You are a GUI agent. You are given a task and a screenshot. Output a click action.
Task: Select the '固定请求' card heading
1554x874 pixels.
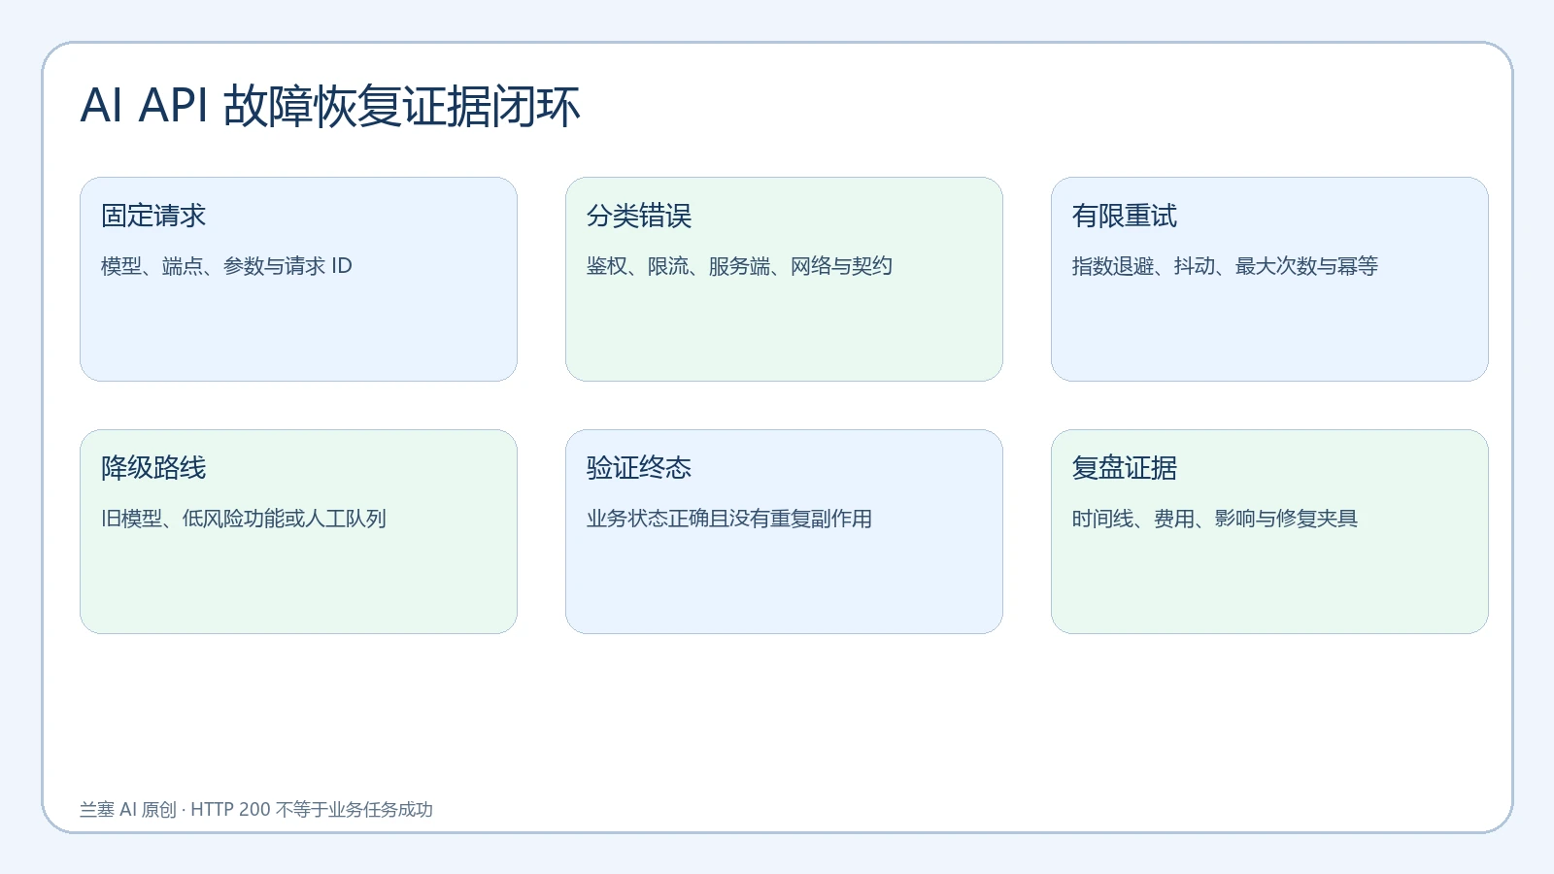point(153,216)
